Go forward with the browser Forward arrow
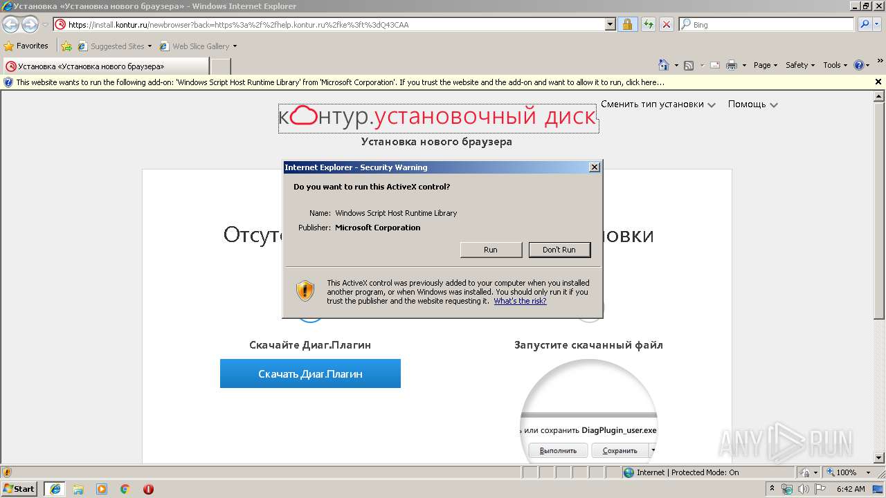The width and height of the screenshot is (886, 498). tap(30, 25)
